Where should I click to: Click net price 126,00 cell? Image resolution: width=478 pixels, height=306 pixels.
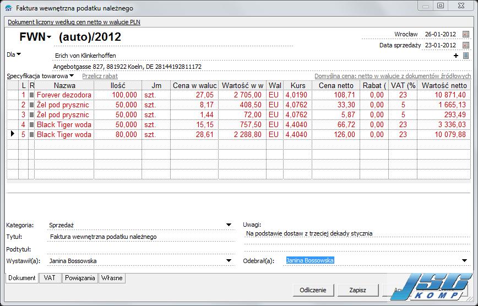[336, 134]
